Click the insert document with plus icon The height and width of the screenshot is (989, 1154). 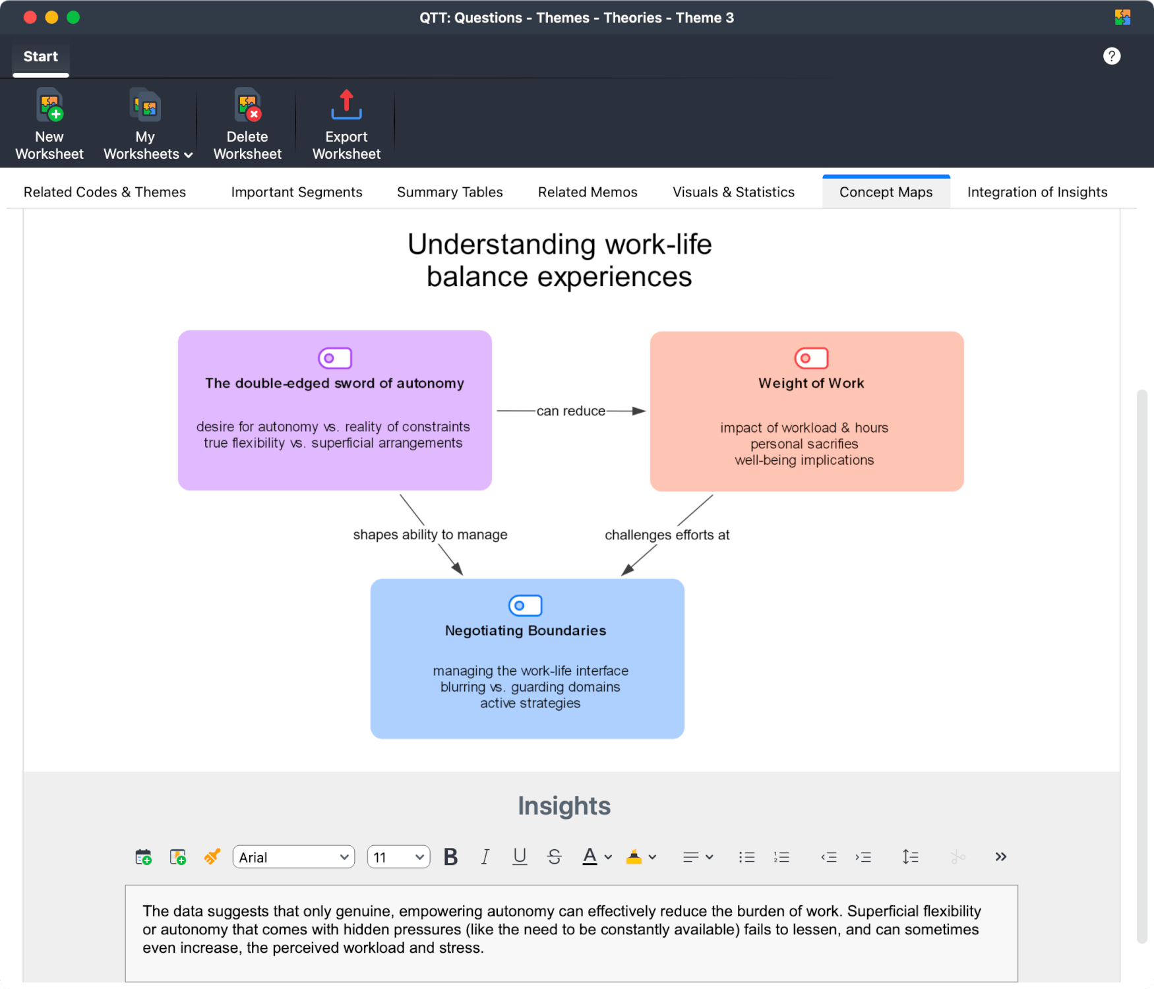point(177,857)
